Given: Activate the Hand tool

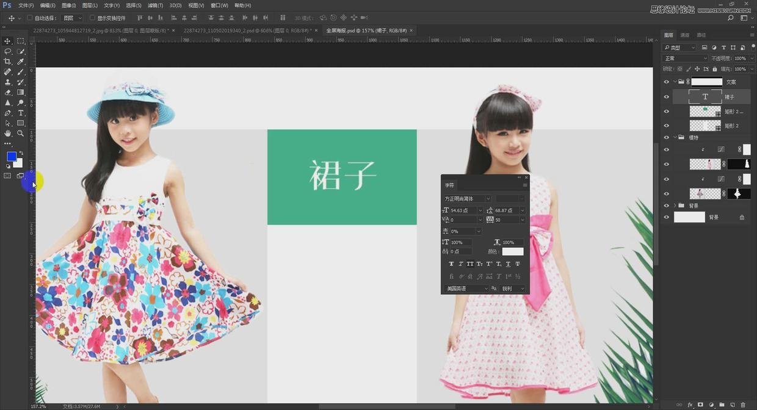Looking at the screenshot, I should tap(8, 133).
